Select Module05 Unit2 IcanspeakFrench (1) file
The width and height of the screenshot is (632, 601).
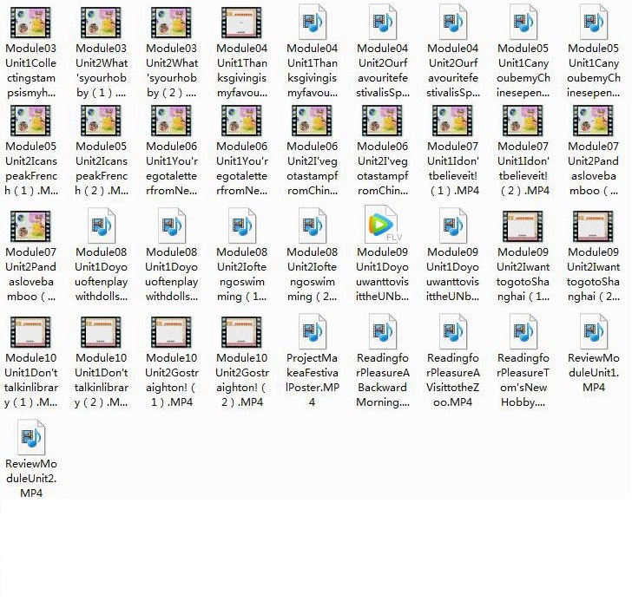(x=30, y=121)
